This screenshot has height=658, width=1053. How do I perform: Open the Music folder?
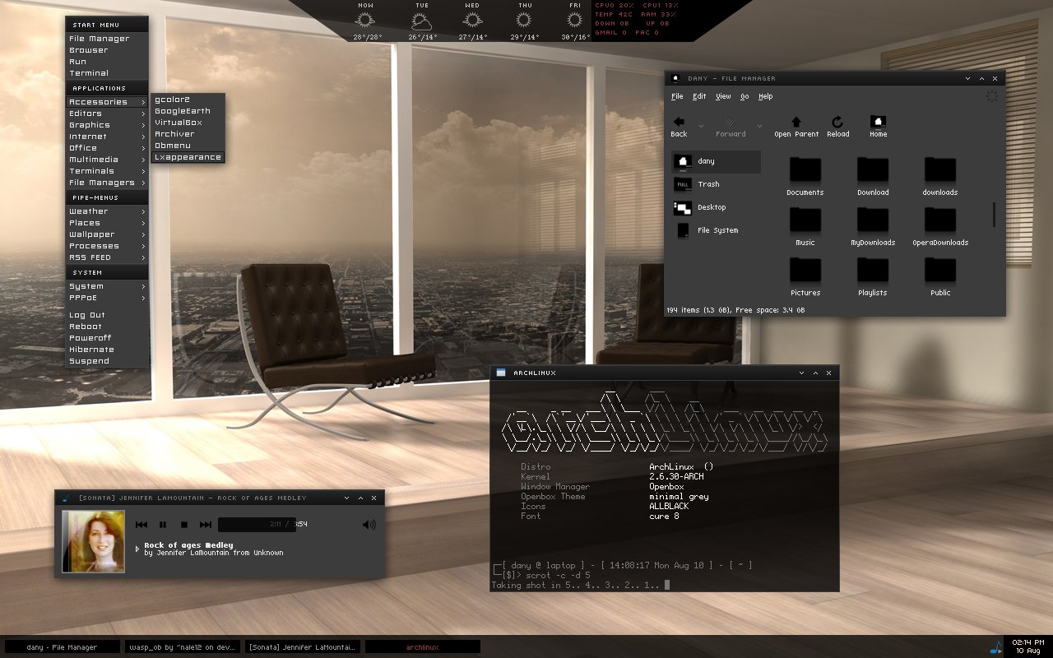click(805, 226)
